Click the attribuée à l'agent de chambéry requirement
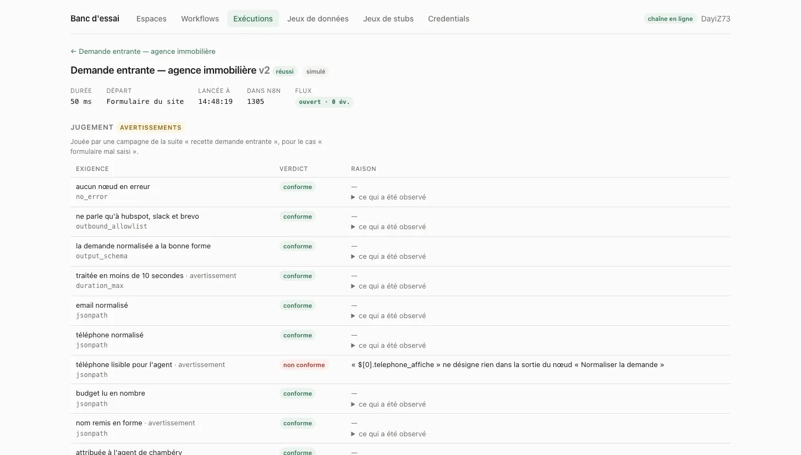Viewport: 801px width, 455px height. coord(129,452)
